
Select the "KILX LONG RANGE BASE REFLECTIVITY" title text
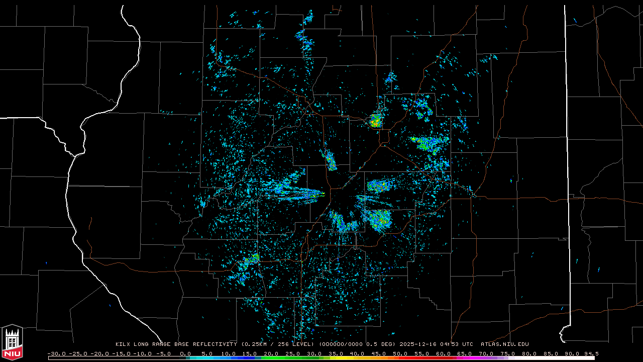(x=176, y=344)
